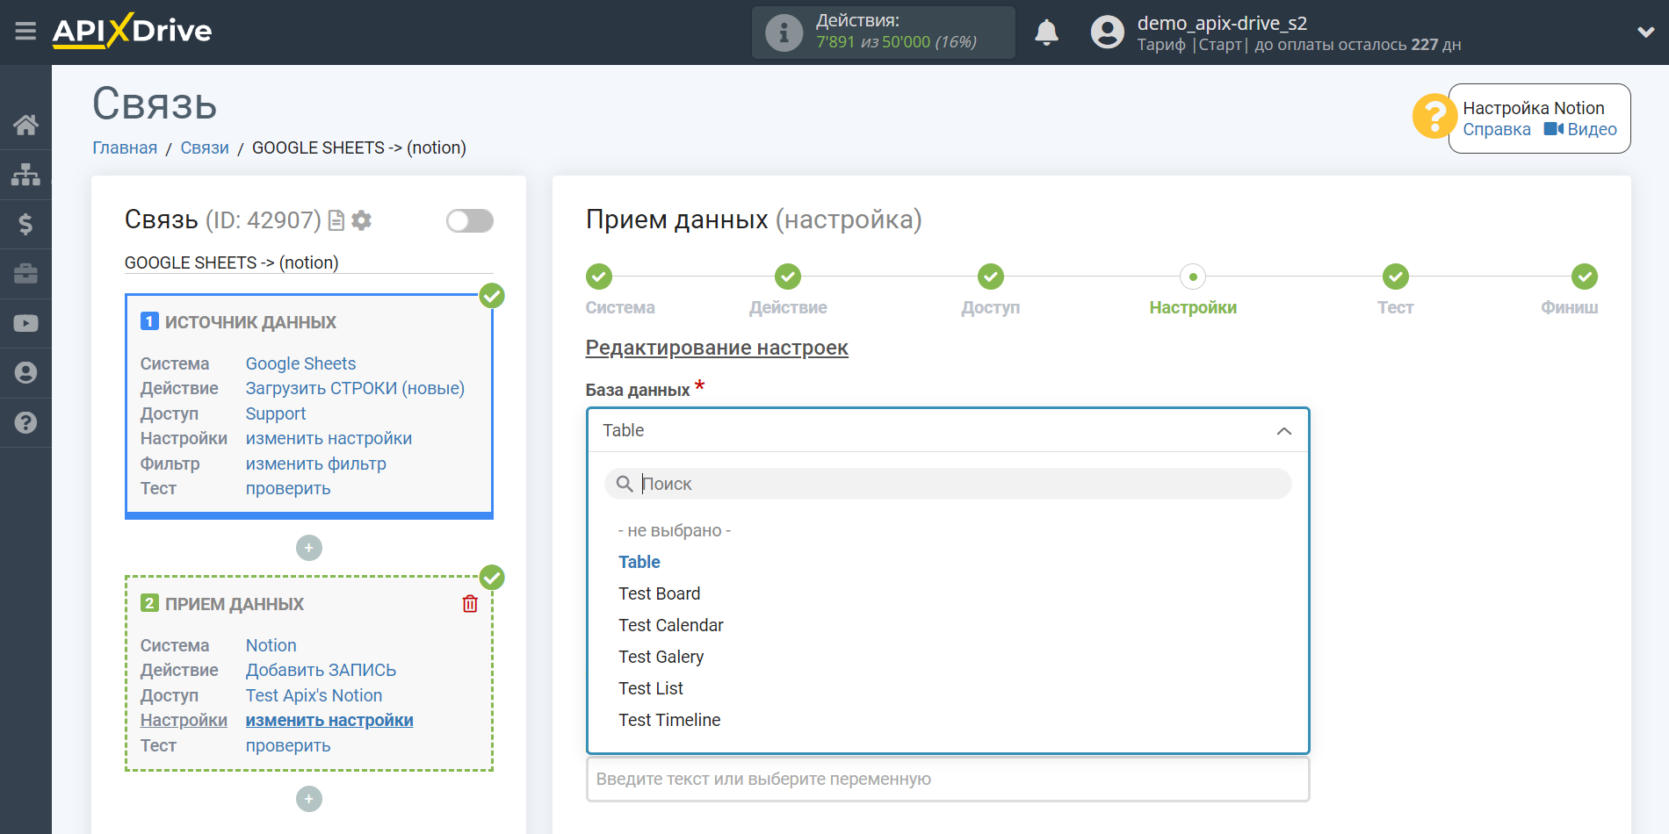Image resolution: width=1669 pixels, height=834 pixels.
Task: Open the profile sidebar icon
Action: (25, 373)
